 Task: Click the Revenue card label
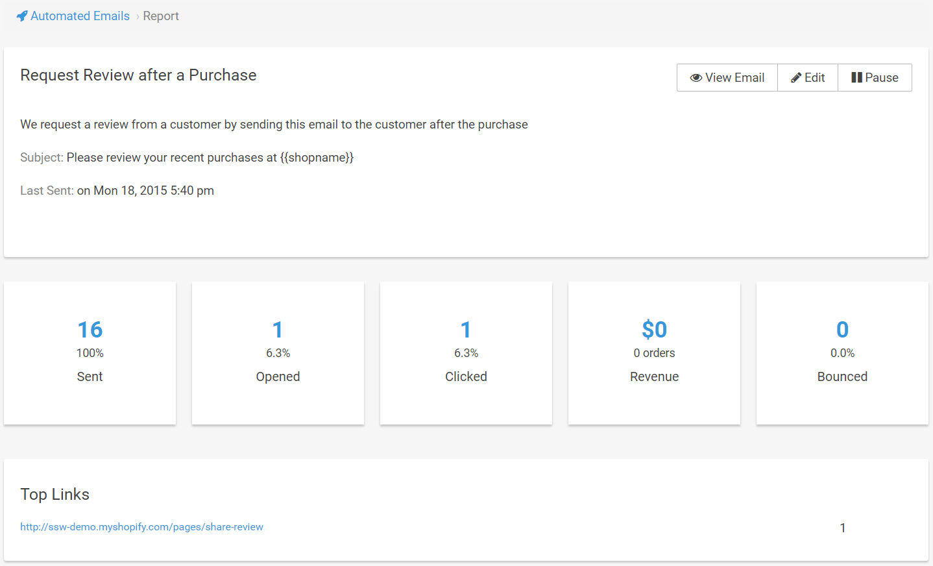pyautogui.click(x=654, y=376)
